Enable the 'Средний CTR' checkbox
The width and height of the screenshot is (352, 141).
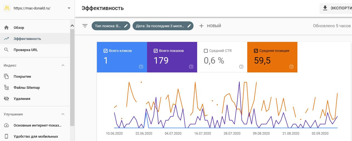(x=206, y=51)
